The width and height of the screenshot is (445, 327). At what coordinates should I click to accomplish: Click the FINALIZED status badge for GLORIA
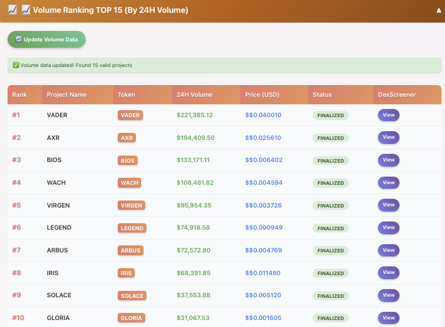(x=330, y=318)
